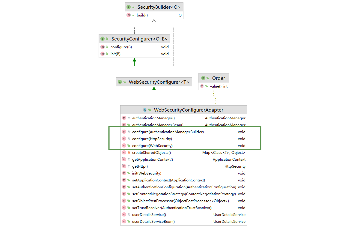Screen dimensions: 351x245
Task: Click the class icon beside WebSecurityConfigurerAdapter
Action: click(x=145, y=110)
